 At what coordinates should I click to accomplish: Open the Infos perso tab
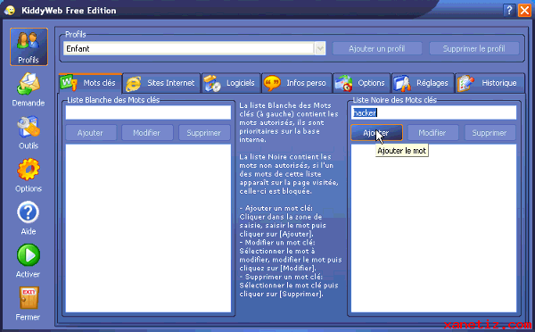(x=297, y=83)
